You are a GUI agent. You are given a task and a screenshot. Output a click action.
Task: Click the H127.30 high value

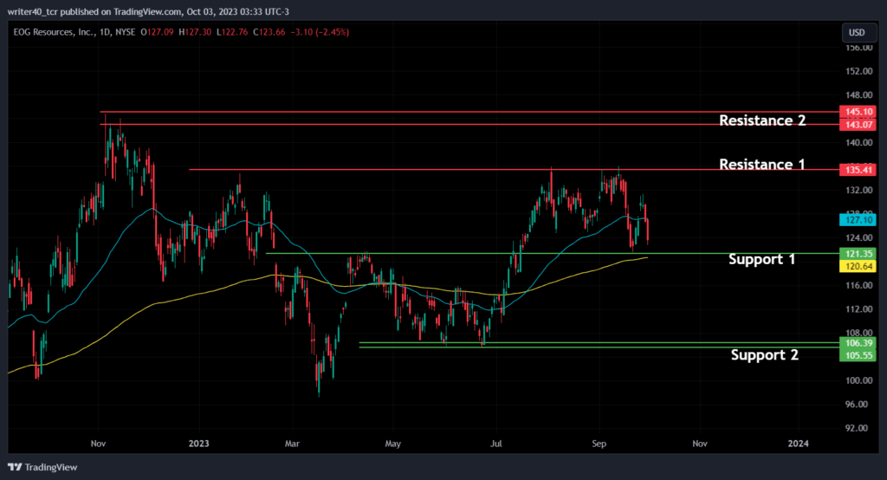[x=195, y=32]
